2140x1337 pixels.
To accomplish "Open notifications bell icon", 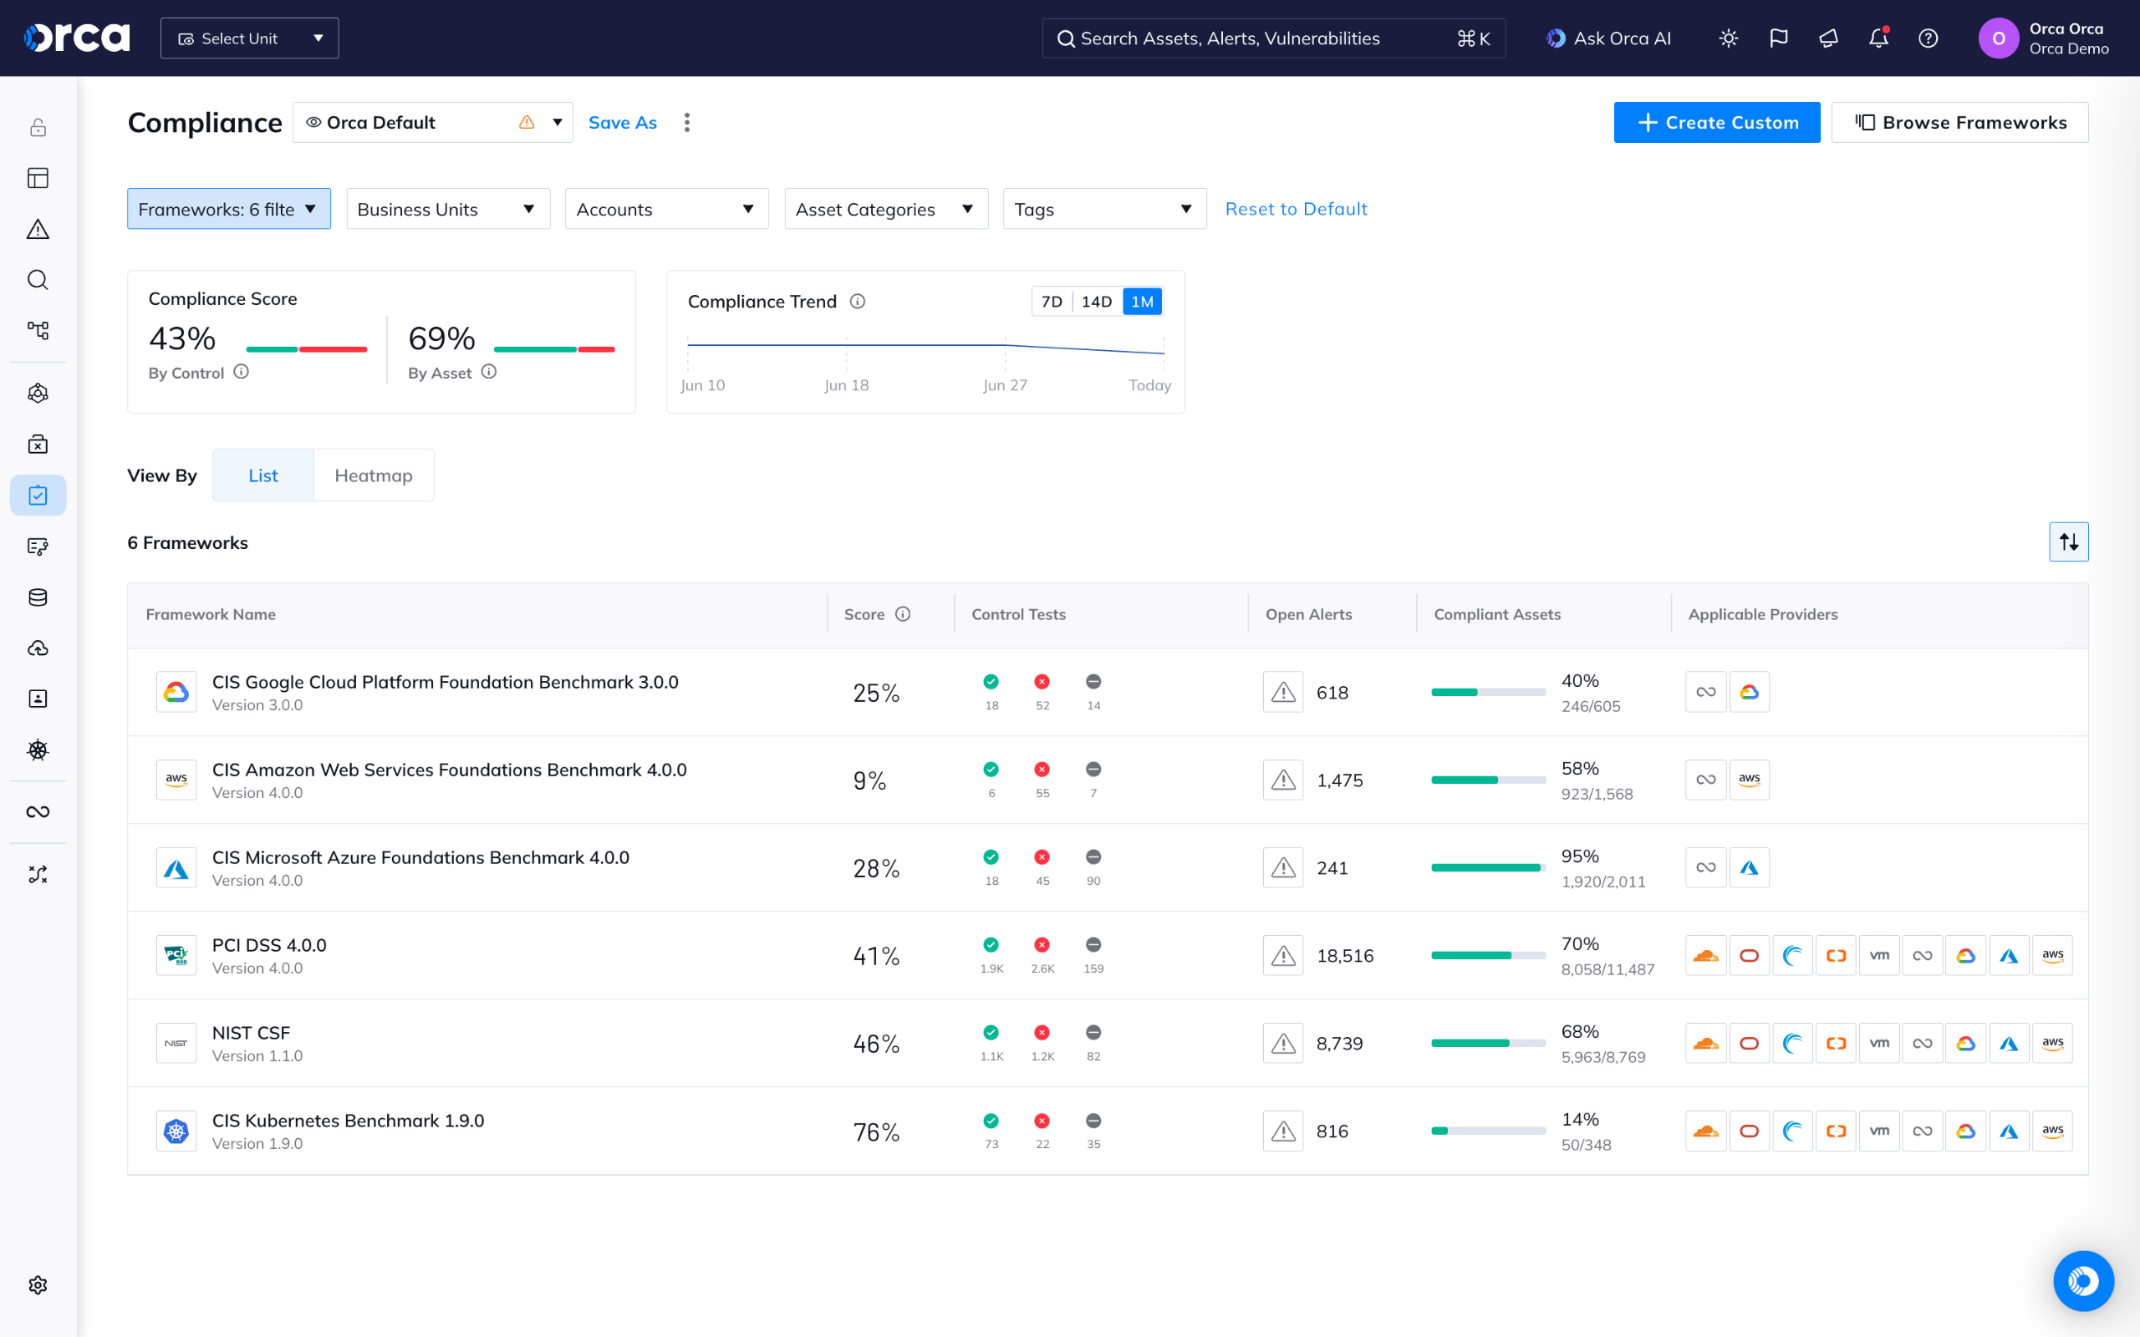I will click(1878, 38).
